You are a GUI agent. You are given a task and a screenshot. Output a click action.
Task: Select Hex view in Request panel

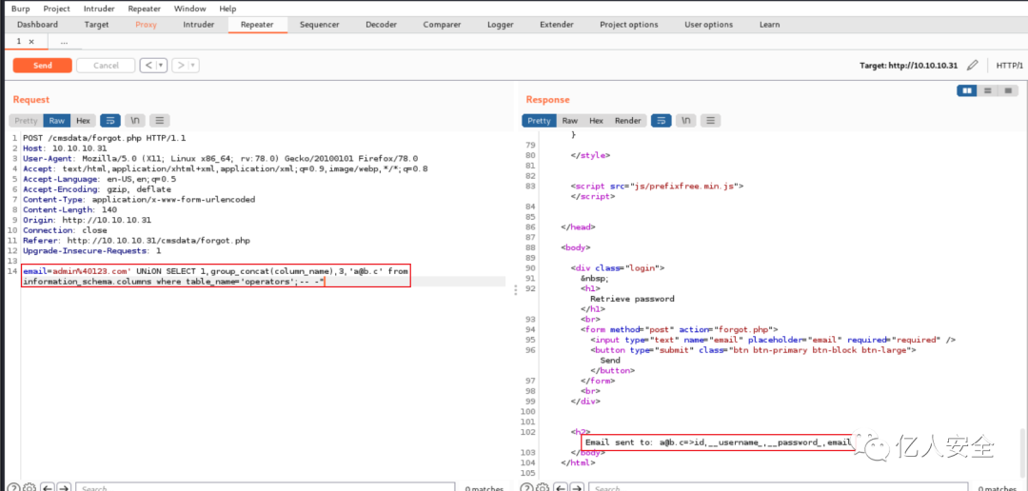pos(83,121)
